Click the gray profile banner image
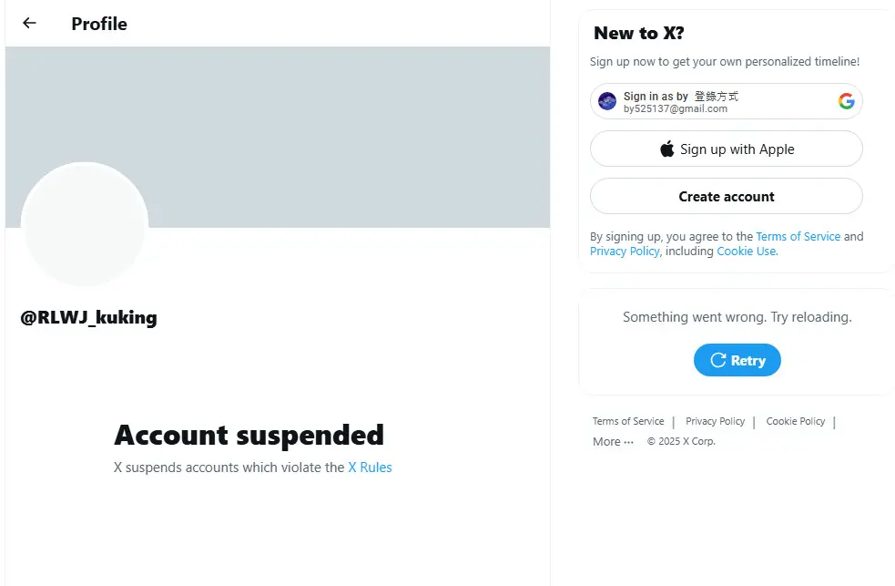Image resolution: width=895 pixels, height=586 pixels. coord(278,137)
